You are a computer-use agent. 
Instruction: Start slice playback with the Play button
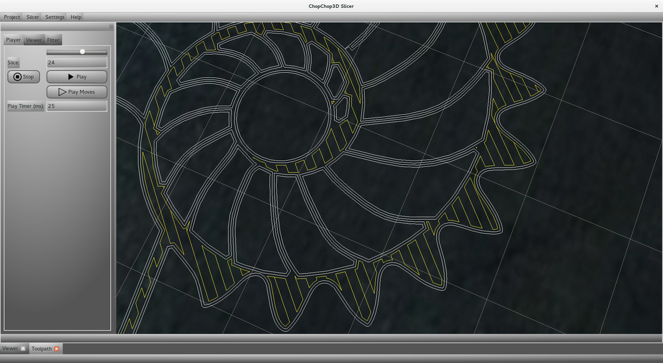[x=77, y=77]
